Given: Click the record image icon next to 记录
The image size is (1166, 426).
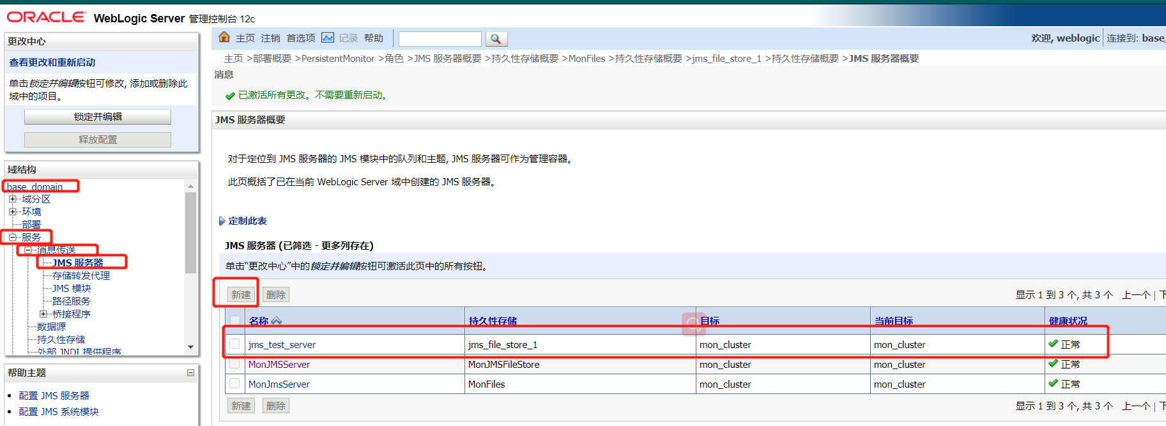Looking at the screenshot, I should pyautogui.click(x=328, y=38).
